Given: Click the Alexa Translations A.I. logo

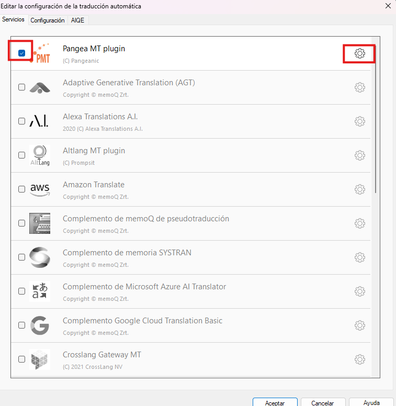Looking at the screenshot, I should pos(39,121).
